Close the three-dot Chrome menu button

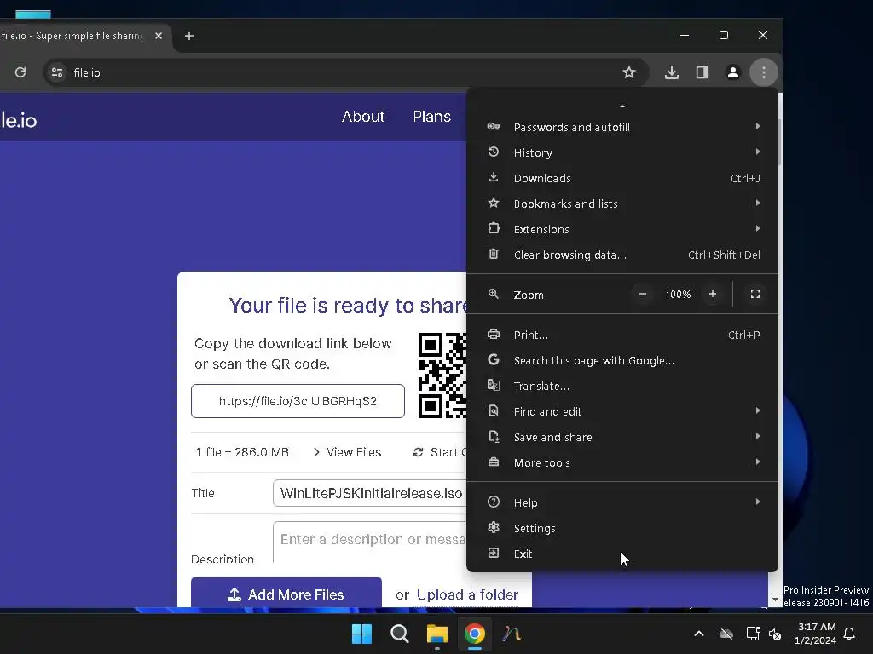click(763, 72)
